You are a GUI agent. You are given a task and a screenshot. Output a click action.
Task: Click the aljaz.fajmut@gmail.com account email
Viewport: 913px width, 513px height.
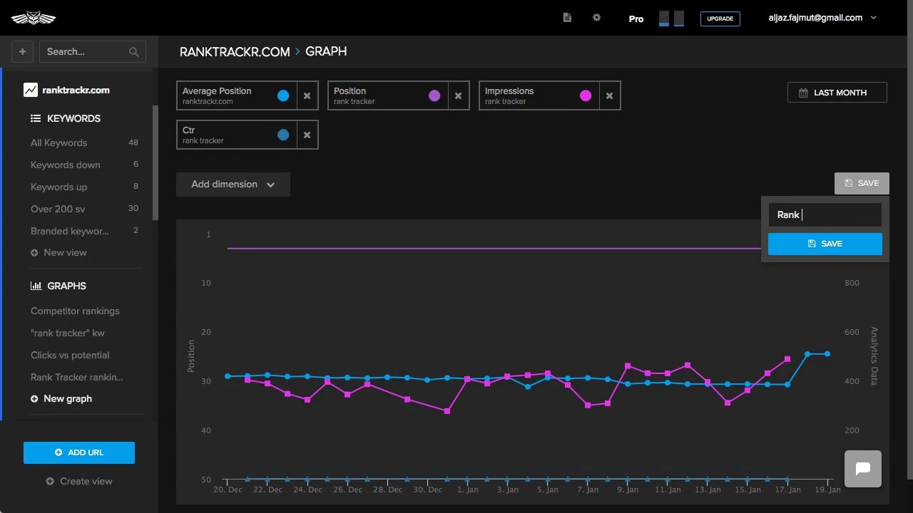coord(815,18)
